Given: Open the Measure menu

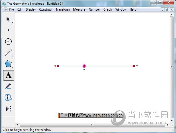Looking at the screenshot, I should [x=79, y=9].
